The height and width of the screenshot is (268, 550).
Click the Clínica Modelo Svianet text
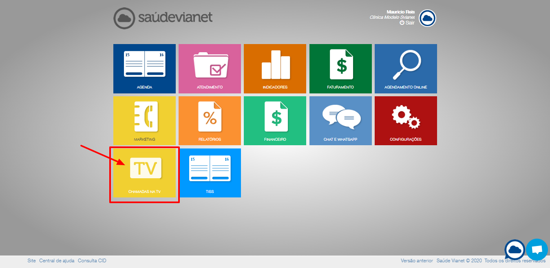click(x=392, y=17)
